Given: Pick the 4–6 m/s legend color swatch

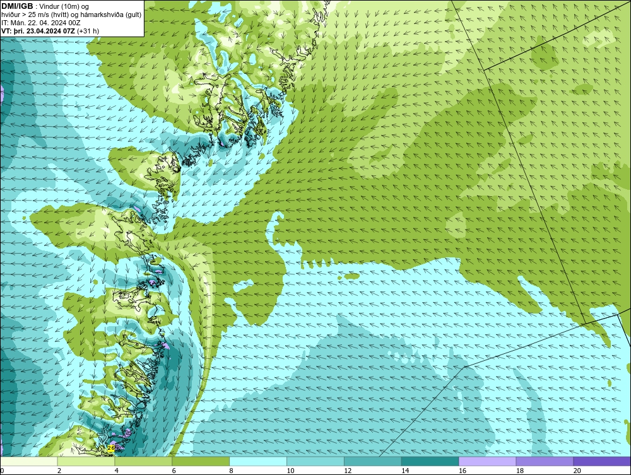Looking at the screenshot, I should 144,461.
